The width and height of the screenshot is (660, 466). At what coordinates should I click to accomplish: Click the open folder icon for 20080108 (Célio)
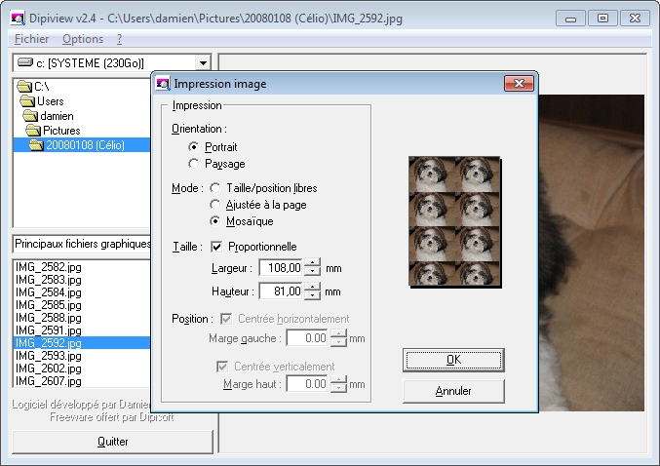click(x=36, y=145)
